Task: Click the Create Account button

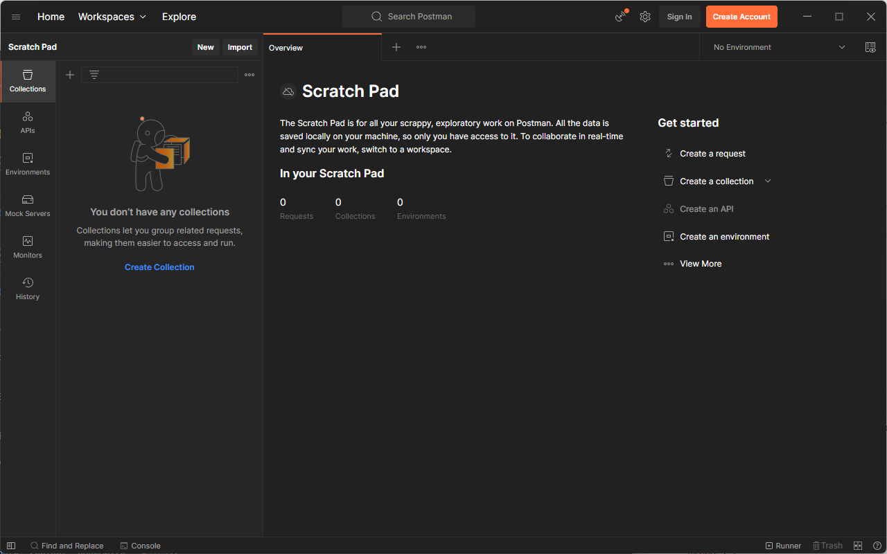Action: [741, 17]
